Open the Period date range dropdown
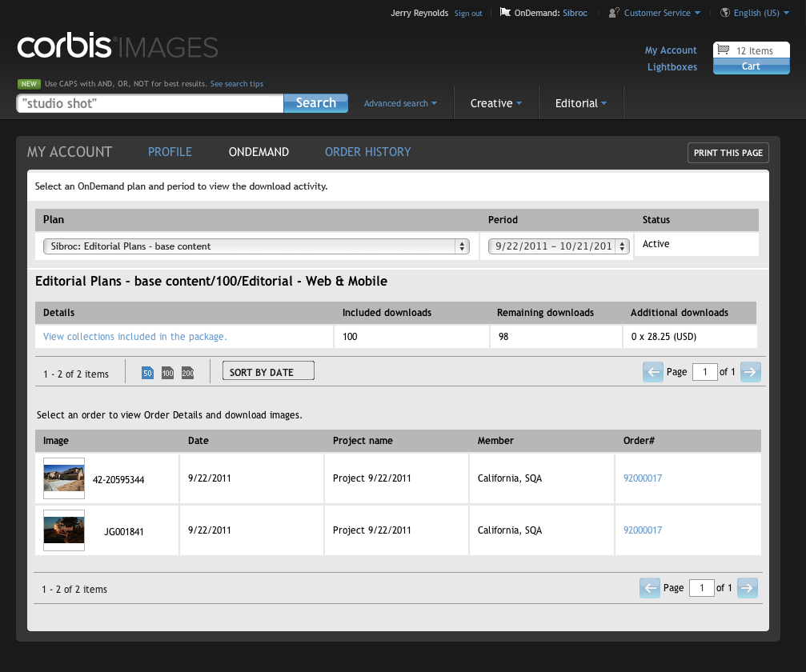Image resolution: width=806 pixels, height=672 pixels. click(x=559, y=246)
